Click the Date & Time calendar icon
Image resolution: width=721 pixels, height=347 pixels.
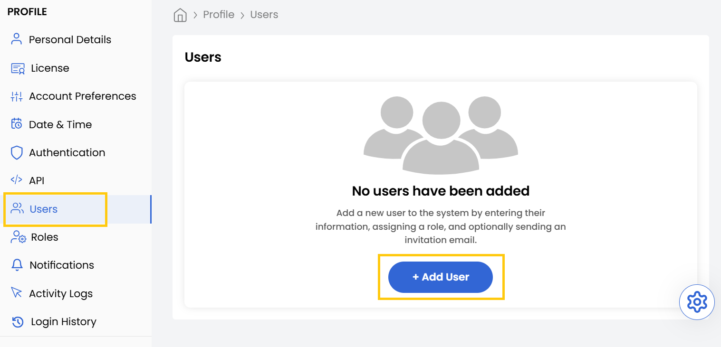17,124
